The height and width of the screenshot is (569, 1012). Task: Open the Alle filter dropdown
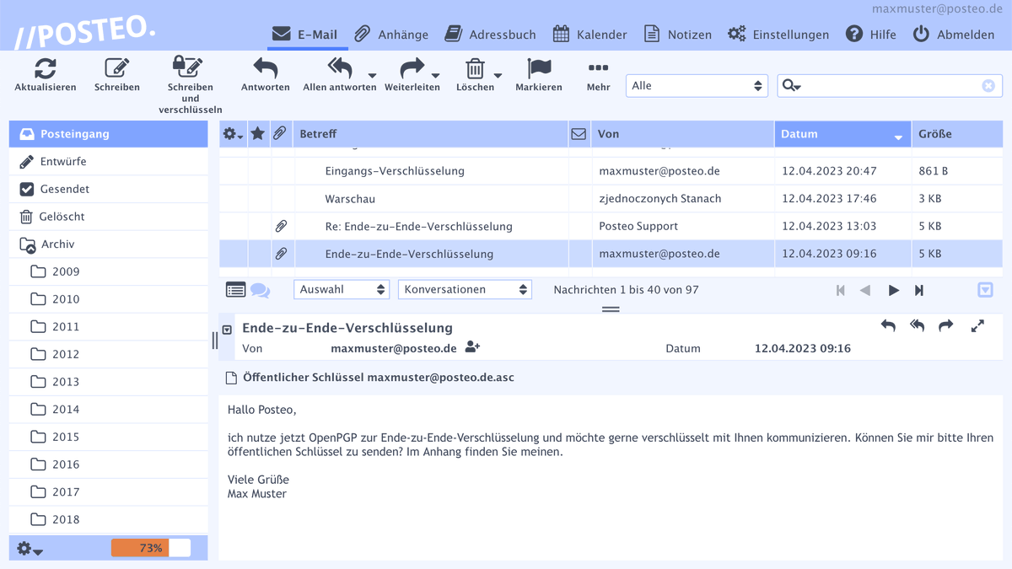(697, 86)
